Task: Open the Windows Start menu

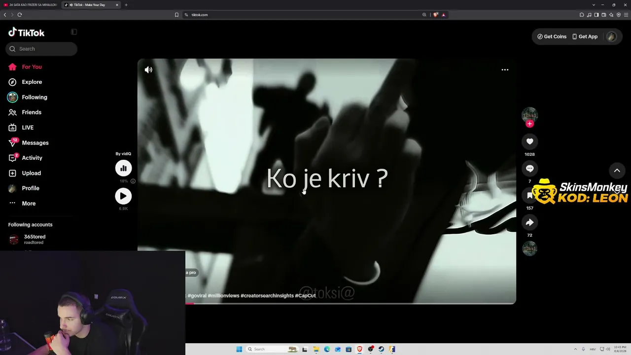Action: pos(239,349)
